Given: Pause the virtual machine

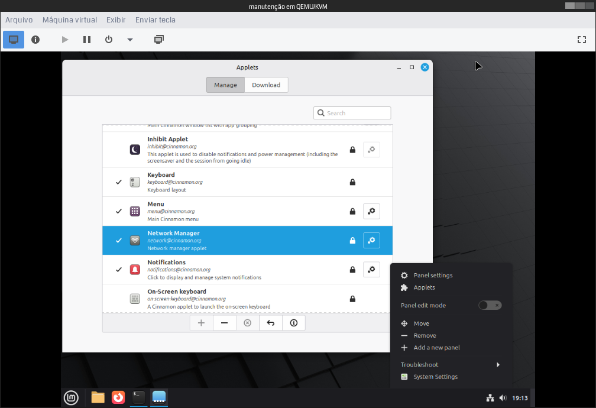Looking at the screenshot, I should [87, 40].
